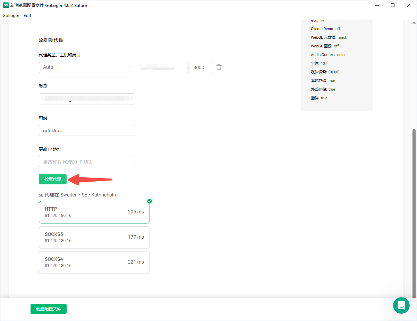Open the Auto proxy type dropdown
The height and width of the screenshot is (321, 417).
(x=87, y=67)
